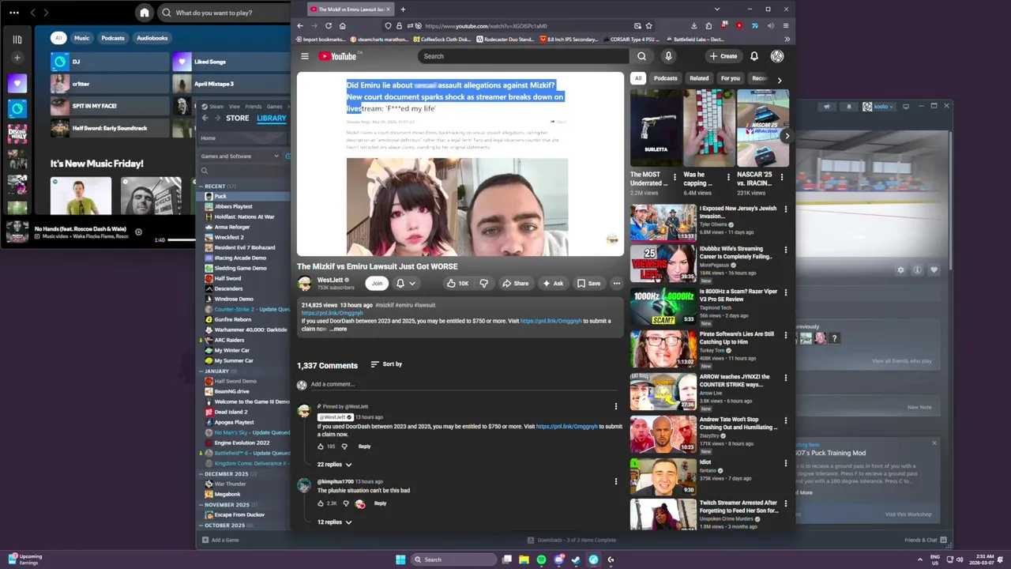Go back in Steam library navigation
The height and width of the screenshot is (569, 1011).
pos(205,118)
